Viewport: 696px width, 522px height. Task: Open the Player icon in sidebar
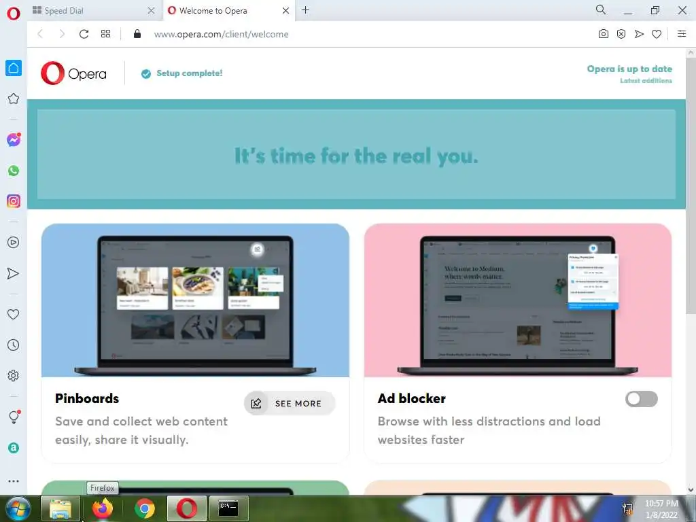click(14, 243)
